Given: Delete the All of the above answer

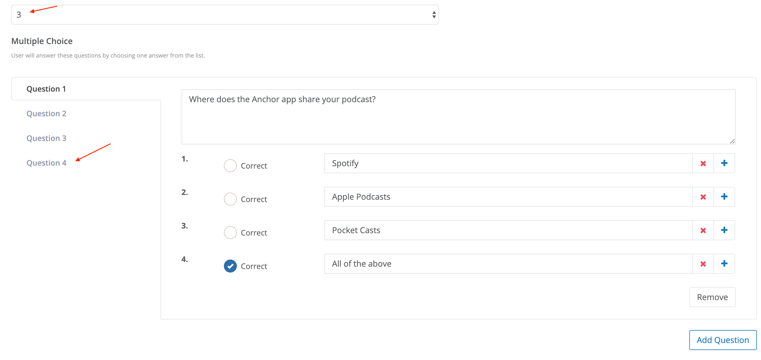Looking at the screenshot, I should coord(703,264).
